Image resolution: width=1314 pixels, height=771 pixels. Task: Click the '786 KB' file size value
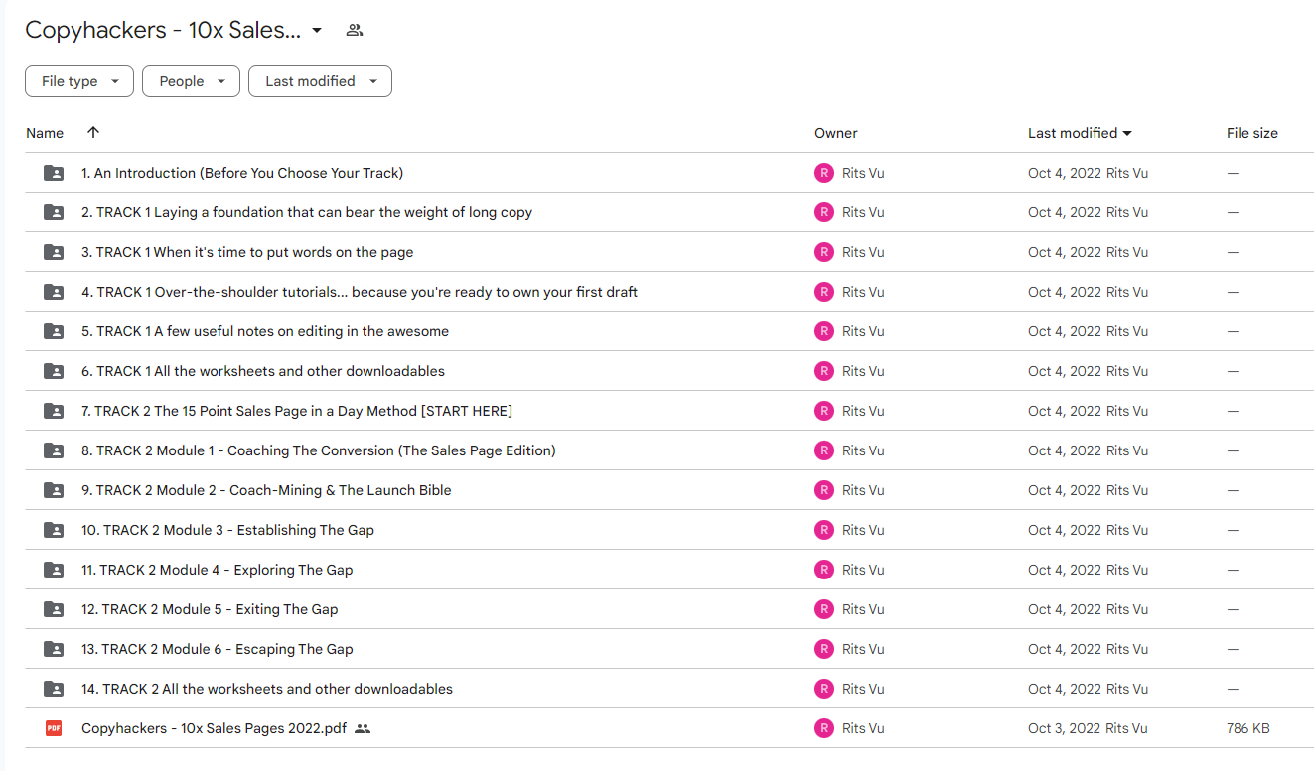[x=1247, y=728]
